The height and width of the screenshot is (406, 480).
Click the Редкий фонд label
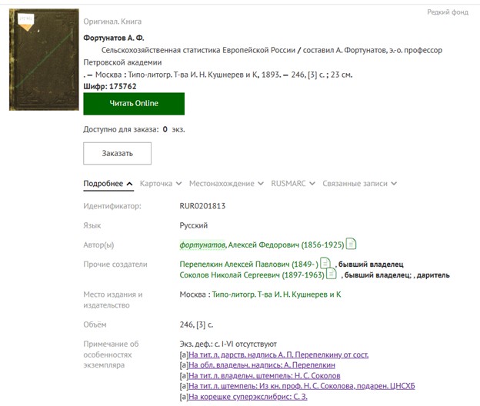click(x=448, y=12)
